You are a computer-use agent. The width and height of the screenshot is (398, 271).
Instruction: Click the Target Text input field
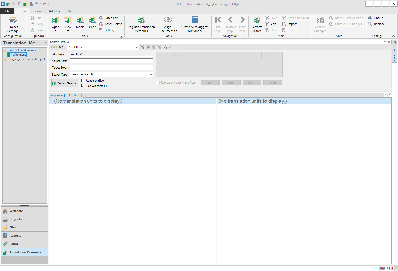(112, 68)
